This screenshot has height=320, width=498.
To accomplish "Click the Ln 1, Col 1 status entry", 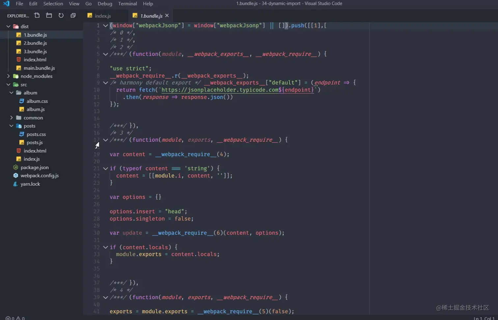I will click(x=484, y=318).
